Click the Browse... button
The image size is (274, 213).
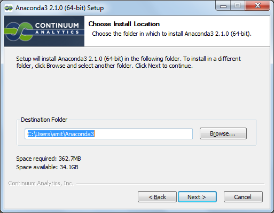click(223, 133)
